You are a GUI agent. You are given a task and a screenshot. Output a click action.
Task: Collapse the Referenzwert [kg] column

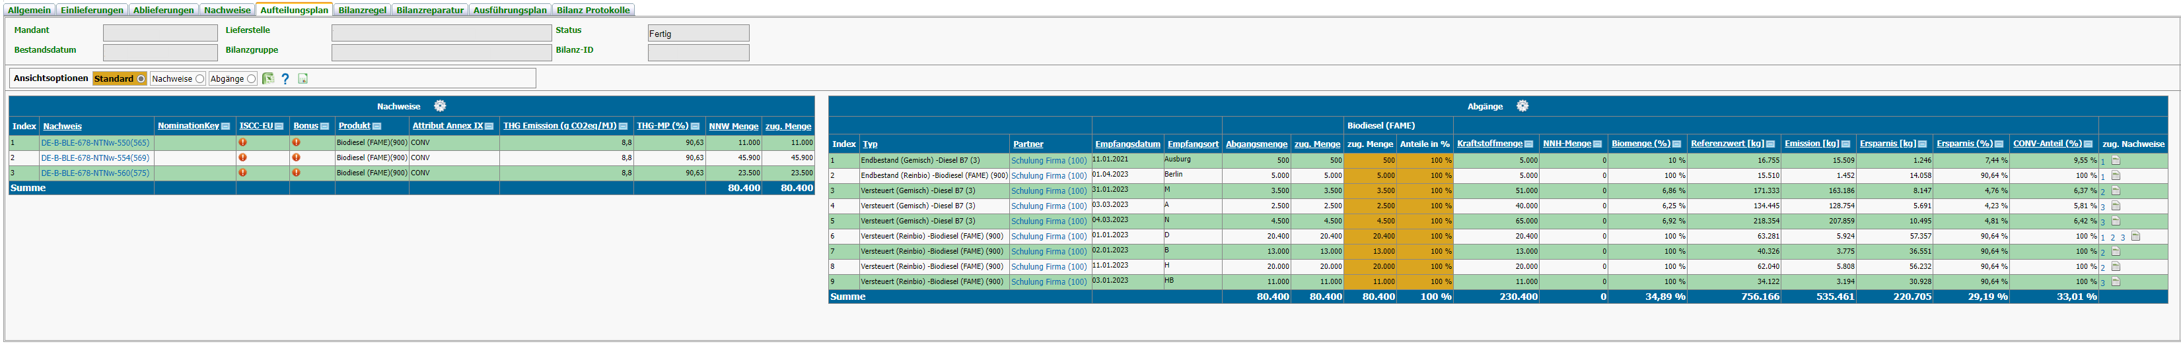pyautogui.click(x=1770, y=144)
